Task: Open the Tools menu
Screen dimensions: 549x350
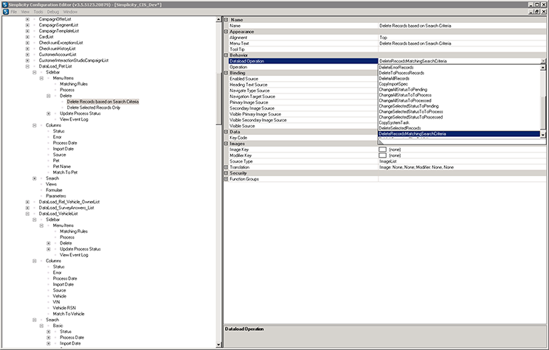Action: pos(38,12)
